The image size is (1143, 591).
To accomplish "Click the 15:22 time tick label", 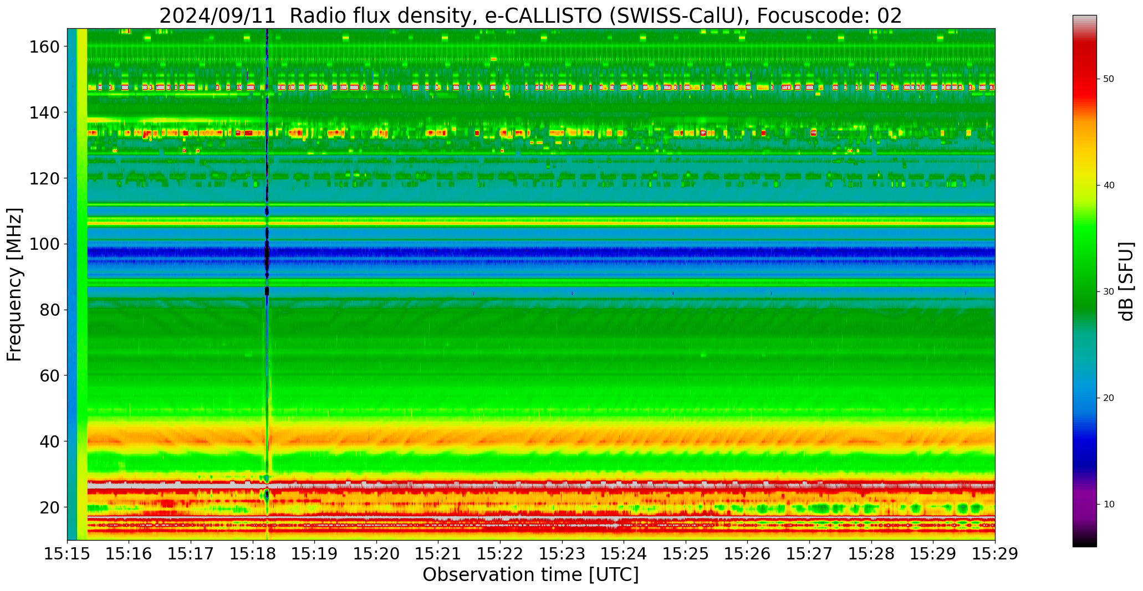I will [x=501, y=554].
